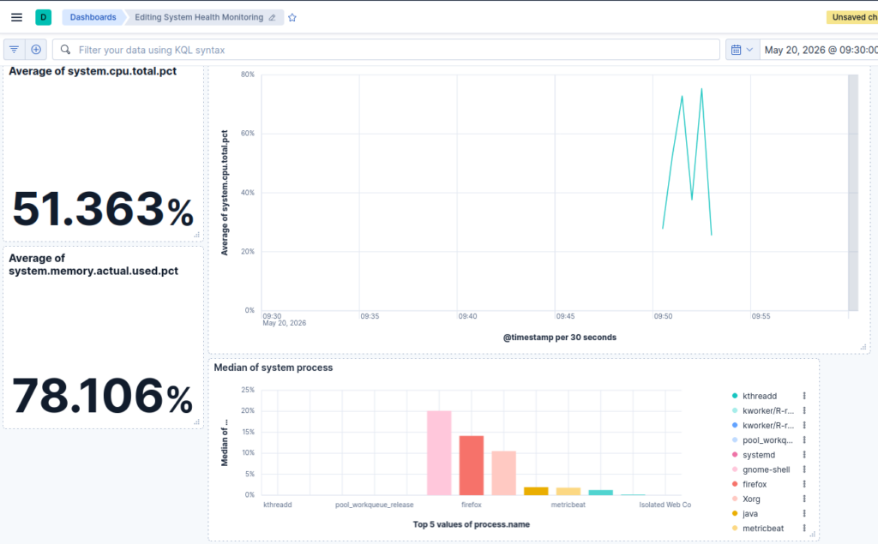Viewport: 878px width, 544px height.
Task: Edit dashboard title pencil icon
Action: tap(272, 18)
